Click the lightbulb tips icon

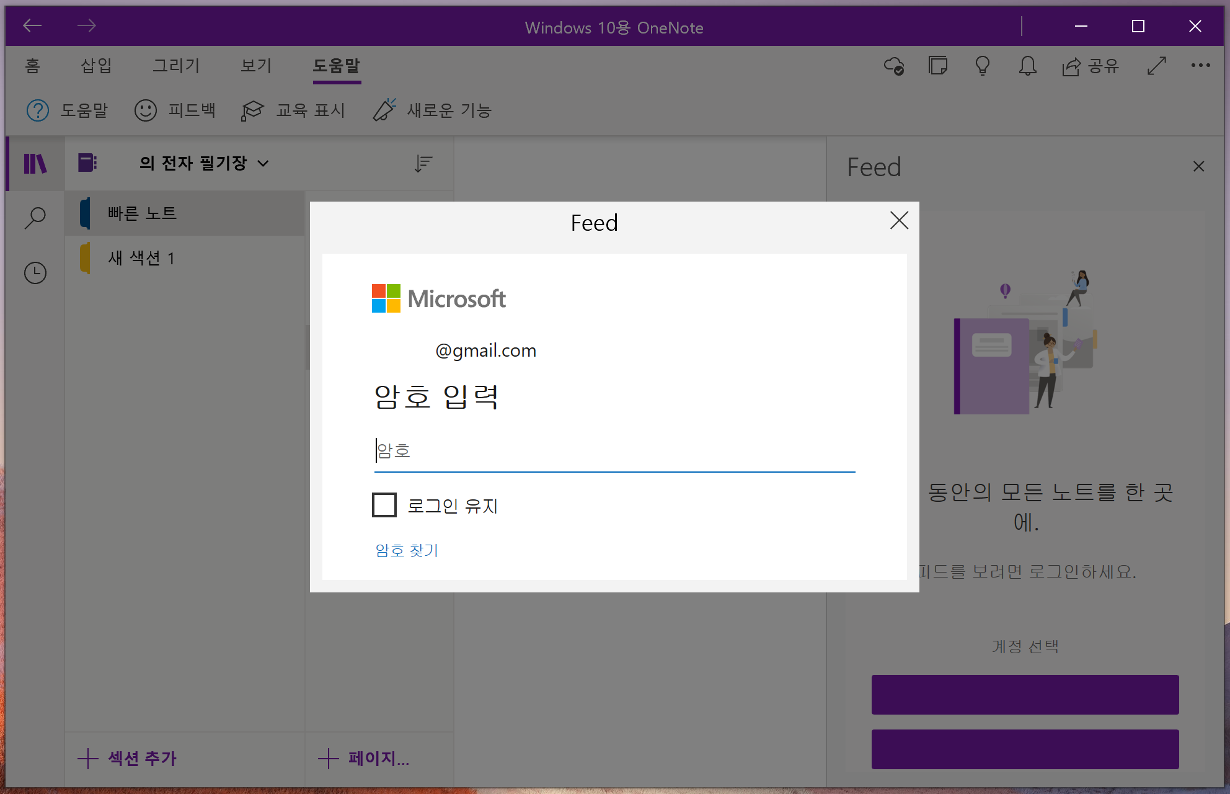983,66
